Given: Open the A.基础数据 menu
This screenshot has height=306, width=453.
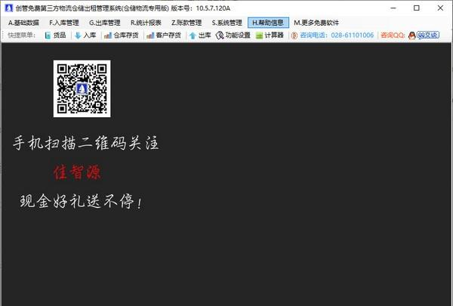Looking at the screenshot, I should coord(23,23).
